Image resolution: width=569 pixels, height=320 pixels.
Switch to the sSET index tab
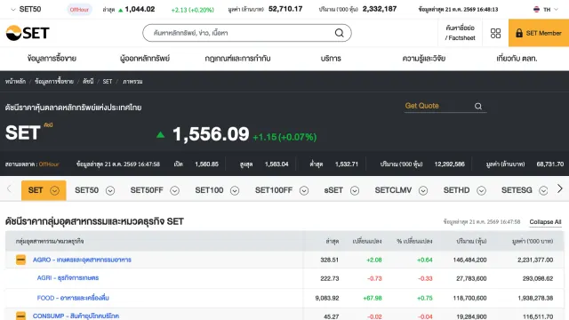333,190
